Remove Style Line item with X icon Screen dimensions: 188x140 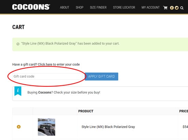pyautogui.click(x=18, y=127)
